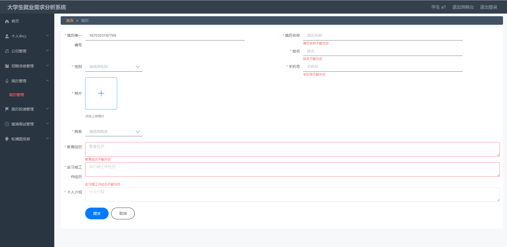This screenshot has width=507, height=247.
Task: Click the 教育经历不能为空 error message
Action: (98, 159)
